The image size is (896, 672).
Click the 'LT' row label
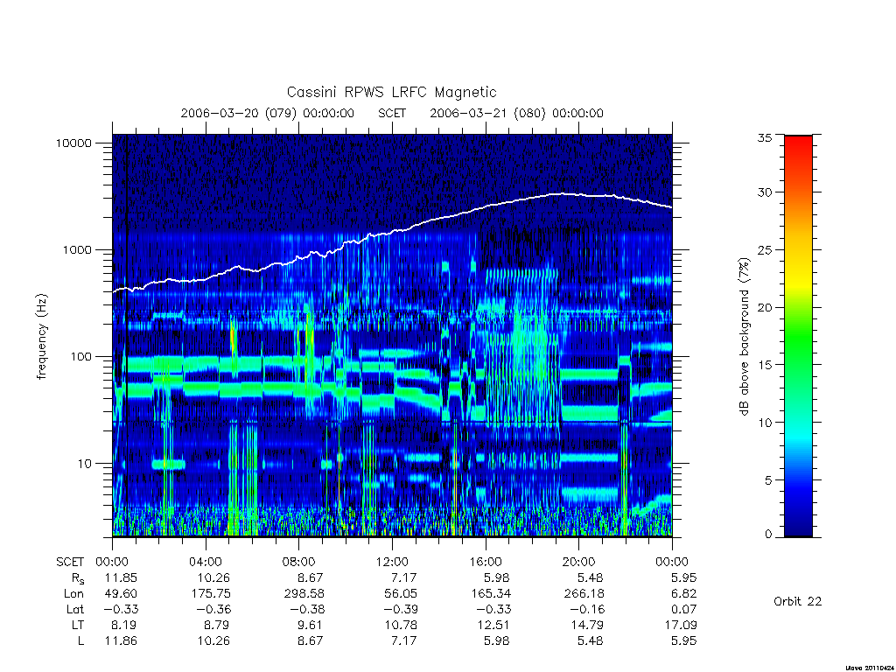(x=77, y=625)
